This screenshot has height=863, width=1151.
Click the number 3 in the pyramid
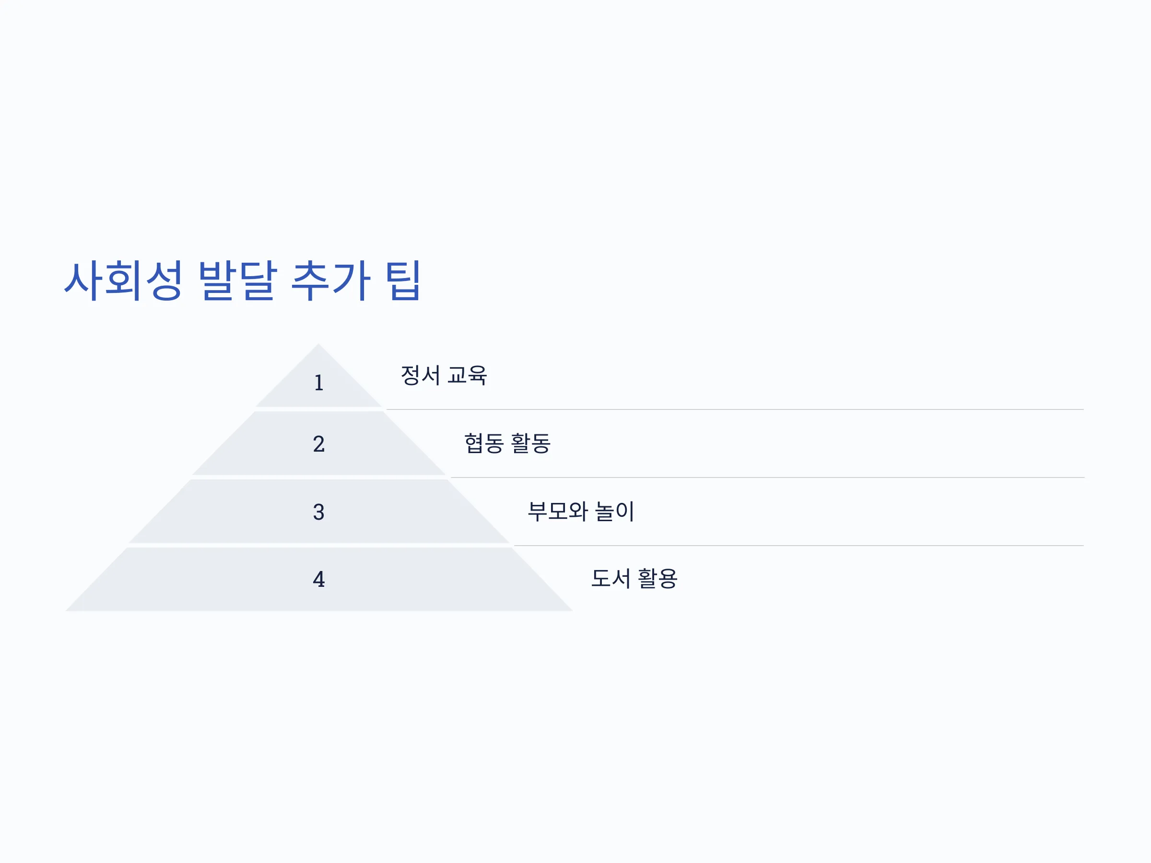point(319,512)
